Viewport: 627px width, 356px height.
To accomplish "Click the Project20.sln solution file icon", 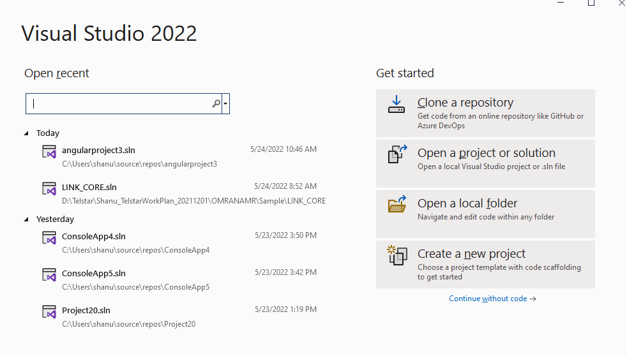I will (49, 312).
